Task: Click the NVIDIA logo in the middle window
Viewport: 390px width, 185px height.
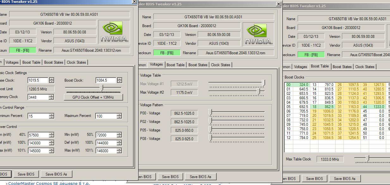Action: point(258,34)
